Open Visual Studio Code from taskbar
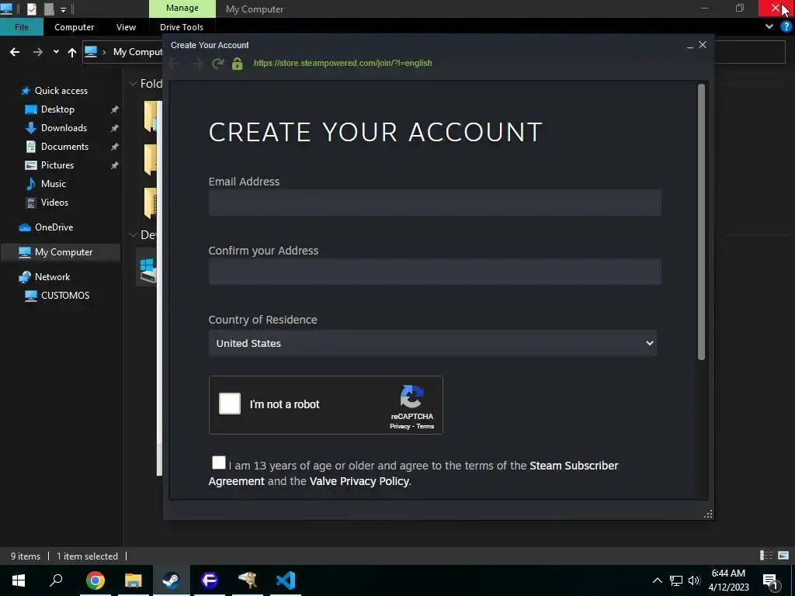 coord(286,580)
